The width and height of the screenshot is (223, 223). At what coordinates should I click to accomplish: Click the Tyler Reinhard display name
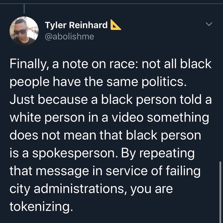tap(76, 26)
